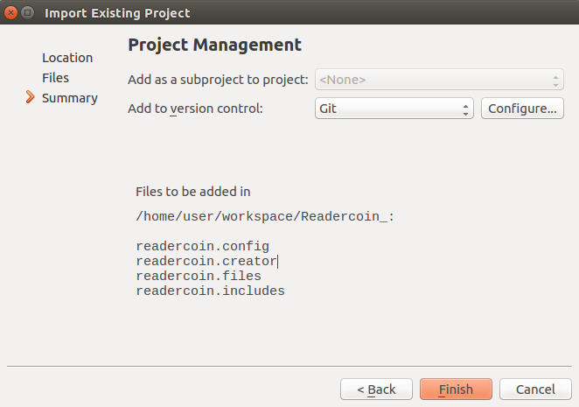Click the readercoin.creator file entry
The height and width of the screenshot is (407, 579).
click(206, 261)
